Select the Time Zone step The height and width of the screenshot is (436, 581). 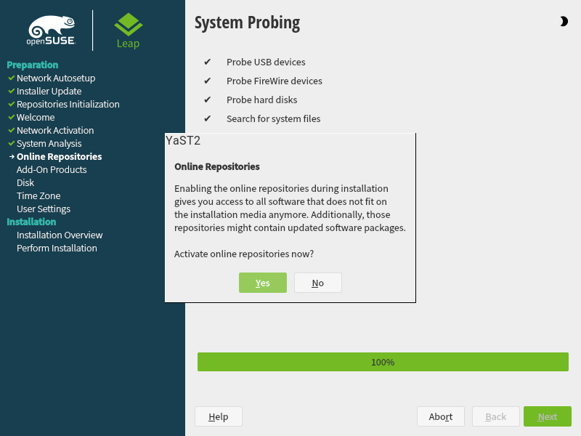[38, 195]
